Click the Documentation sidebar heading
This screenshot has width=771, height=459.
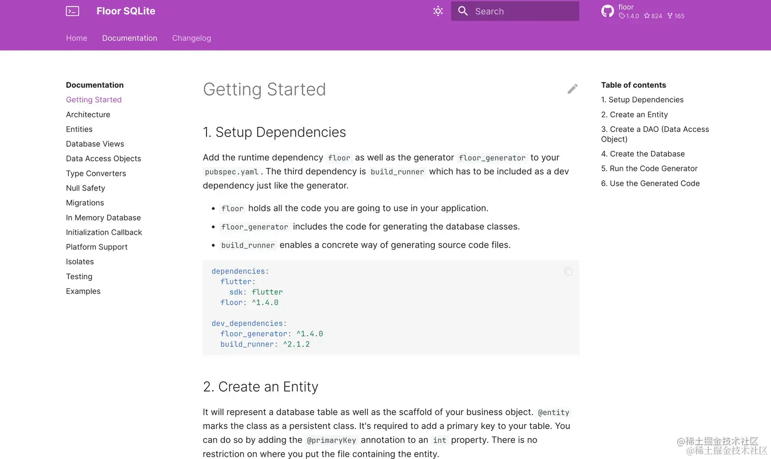tap(95, 85)
